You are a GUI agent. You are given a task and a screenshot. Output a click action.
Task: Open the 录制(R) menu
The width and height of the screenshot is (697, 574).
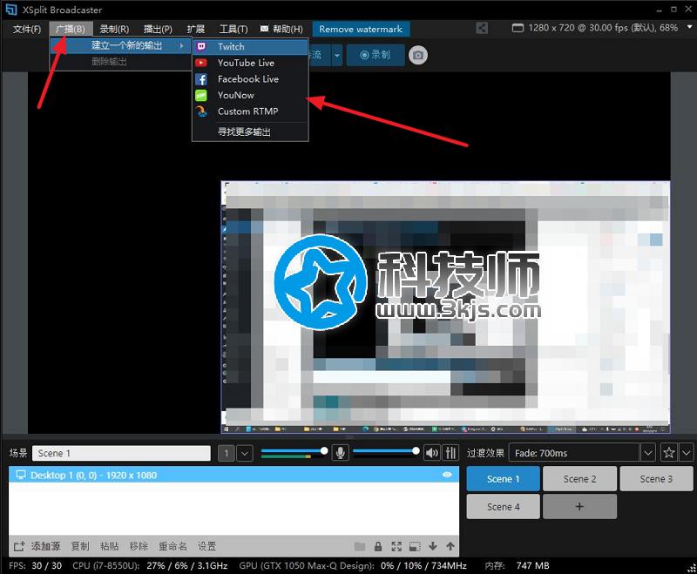click(x=114, y=30)
